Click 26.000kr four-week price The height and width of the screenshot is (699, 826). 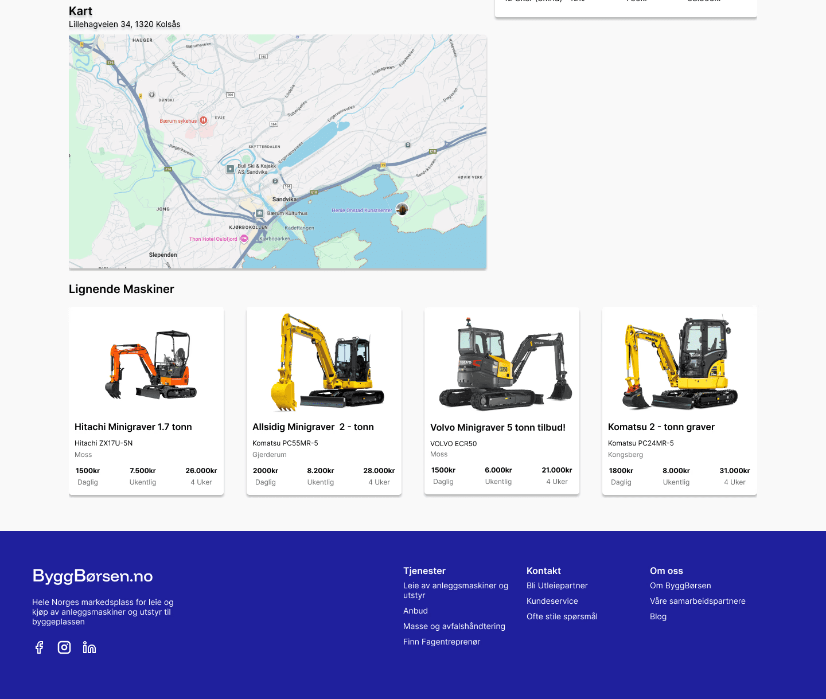[201, 471]
